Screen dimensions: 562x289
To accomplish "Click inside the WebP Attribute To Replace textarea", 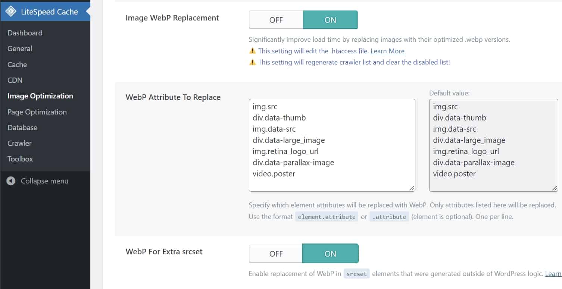I will (x=332, y=145).
